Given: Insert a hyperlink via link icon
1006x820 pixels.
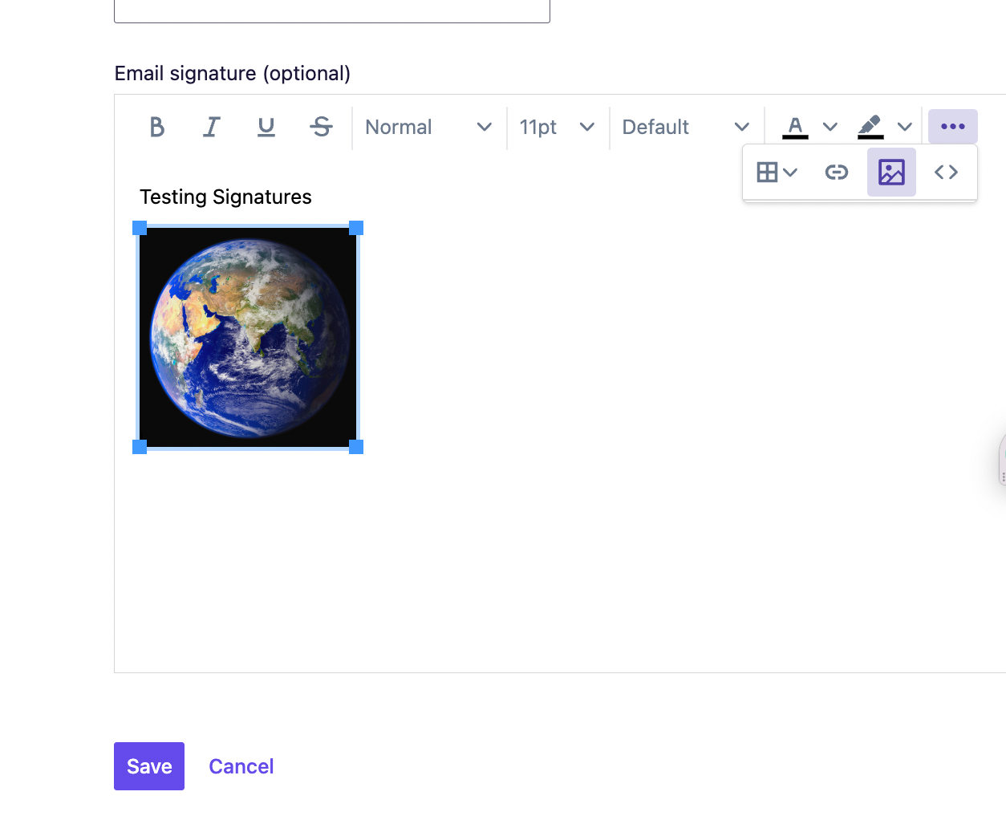Looking at the screenshot, I should (837, 172).
